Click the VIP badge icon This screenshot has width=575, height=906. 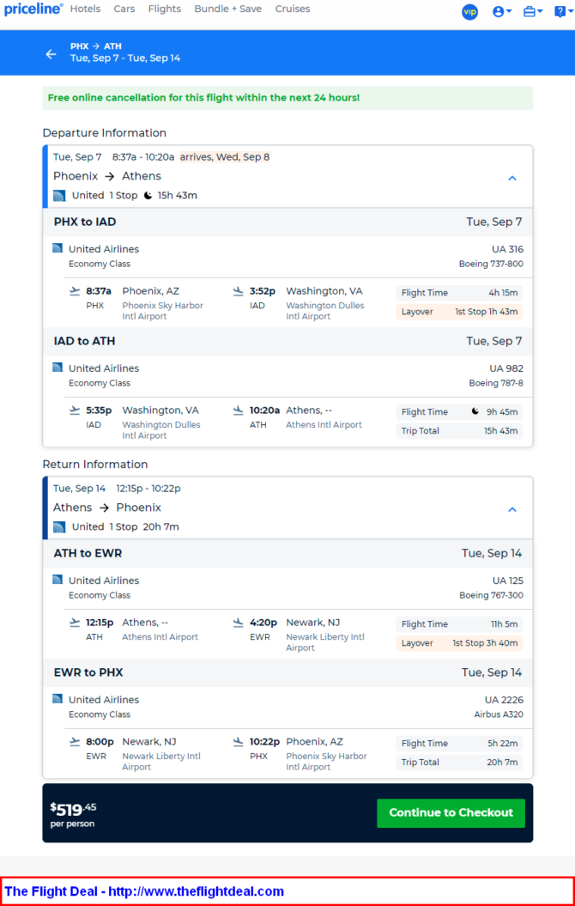[470, 11]
